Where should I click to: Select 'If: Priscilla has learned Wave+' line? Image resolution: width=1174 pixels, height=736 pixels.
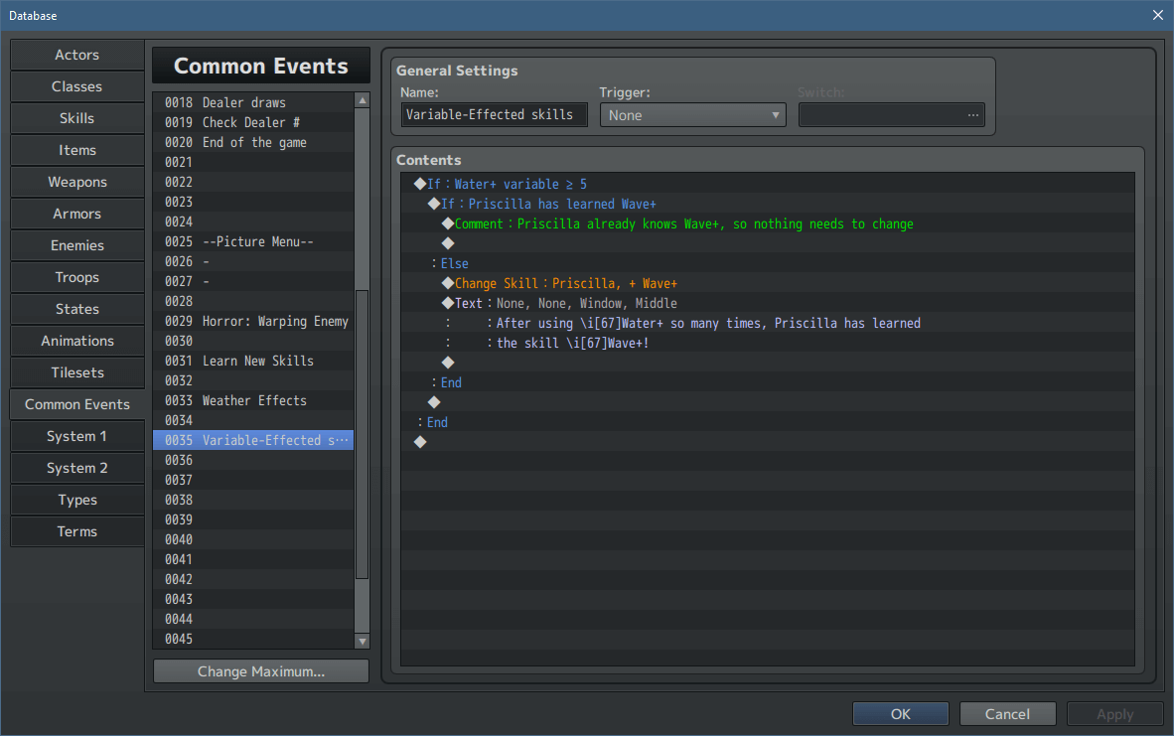click(768, 204)
